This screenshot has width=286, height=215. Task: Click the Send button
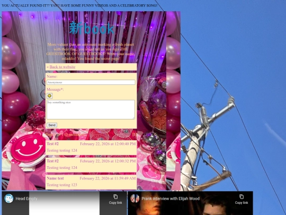coord(52,125)
